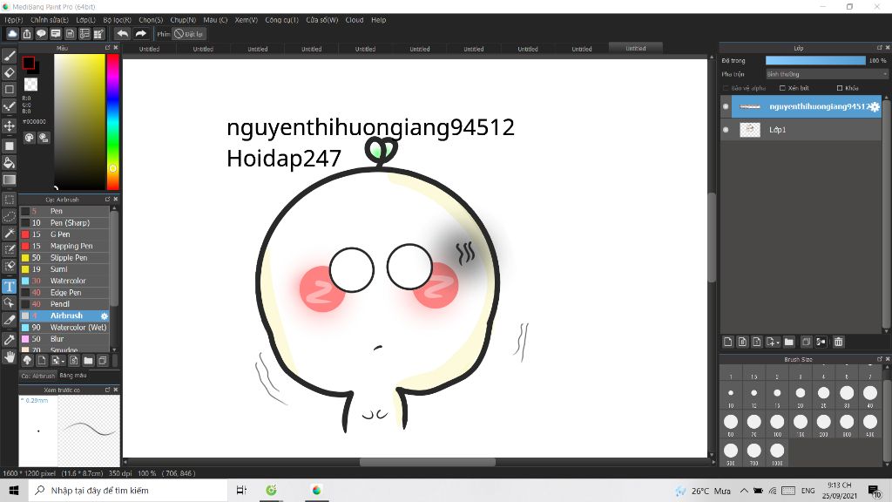Add new layer in layer panel
The height and width of the screenshot is (502, 892).
point(727,342)
